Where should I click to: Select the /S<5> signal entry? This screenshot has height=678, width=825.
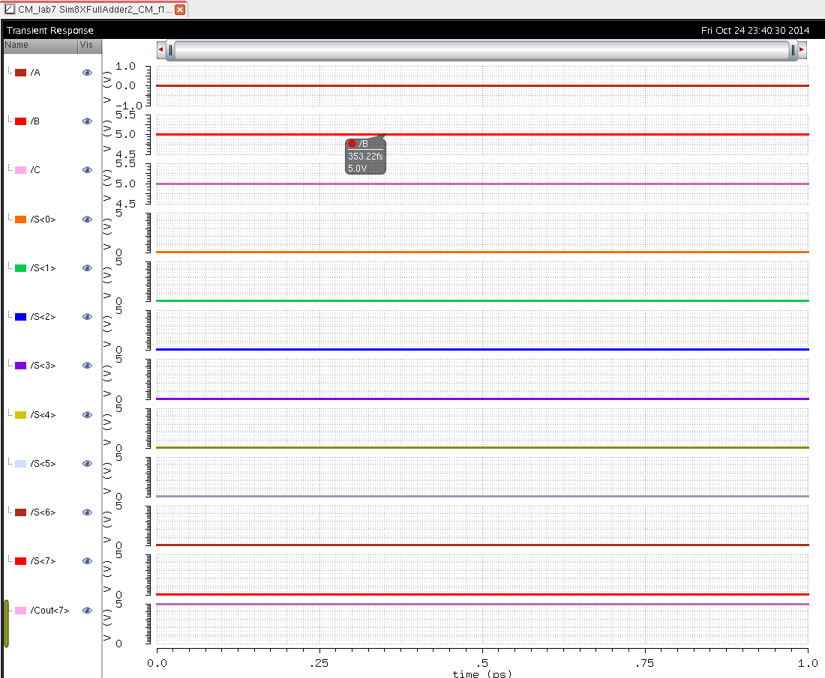tap(43, 464)
